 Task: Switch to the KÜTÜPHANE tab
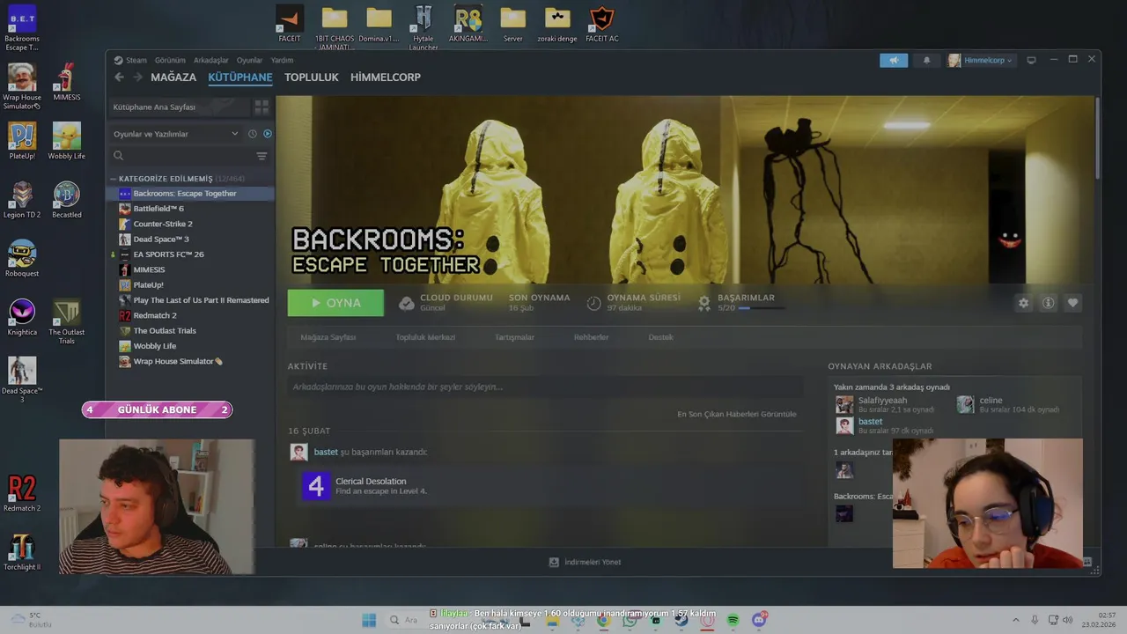point(240,77)
